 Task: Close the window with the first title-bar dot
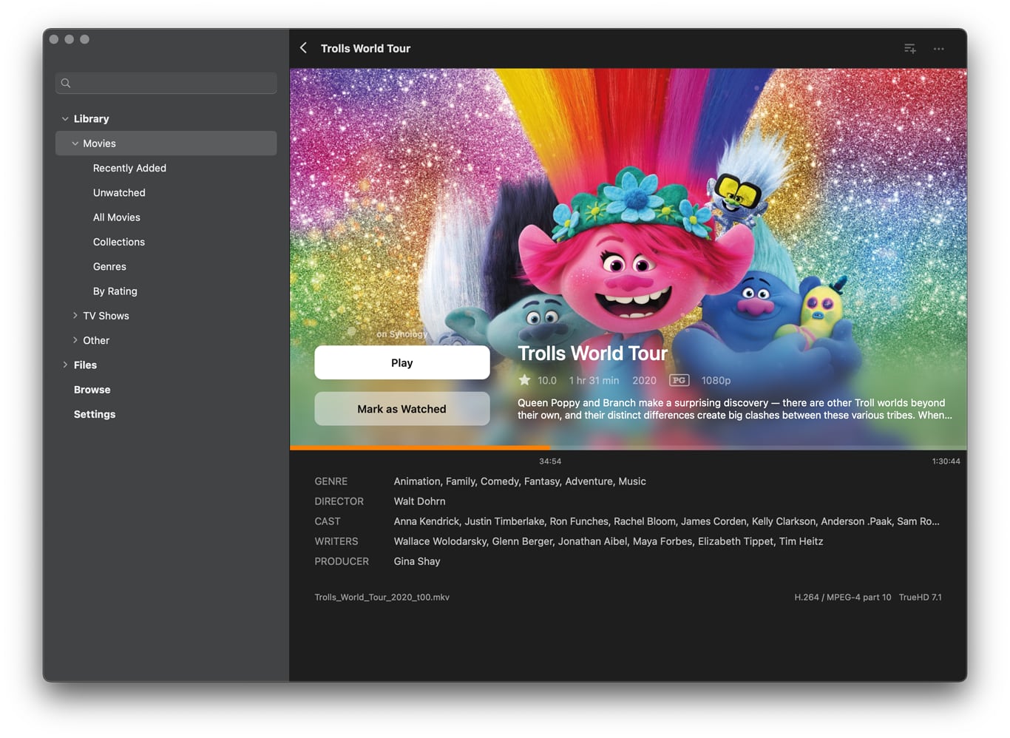pos(54,39)
